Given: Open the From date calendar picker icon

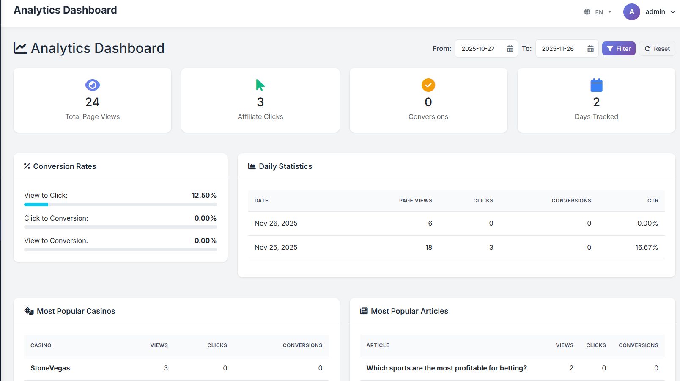Looking at the screenshot, I should pos(510,49).
